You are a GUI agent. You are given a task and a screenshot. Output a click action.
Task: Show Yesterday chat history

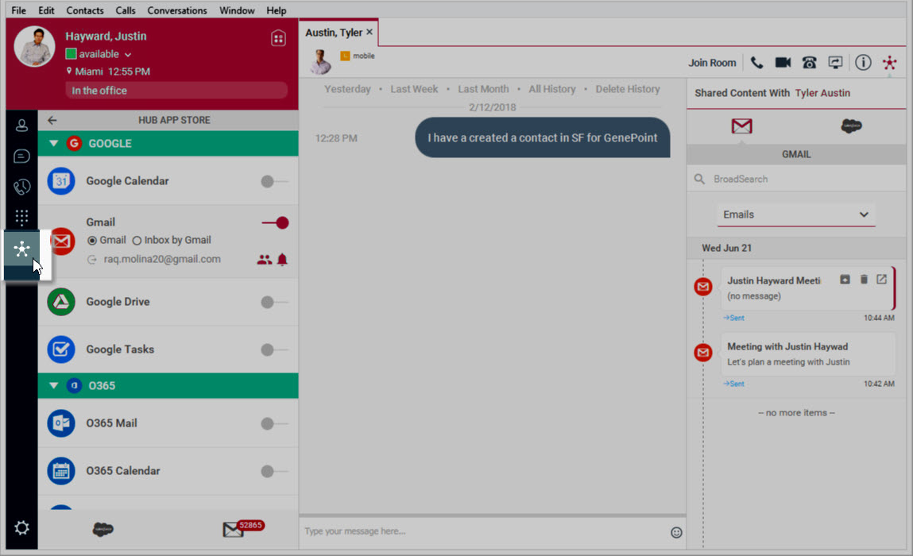pyautogui.click(x=347, y=89)
